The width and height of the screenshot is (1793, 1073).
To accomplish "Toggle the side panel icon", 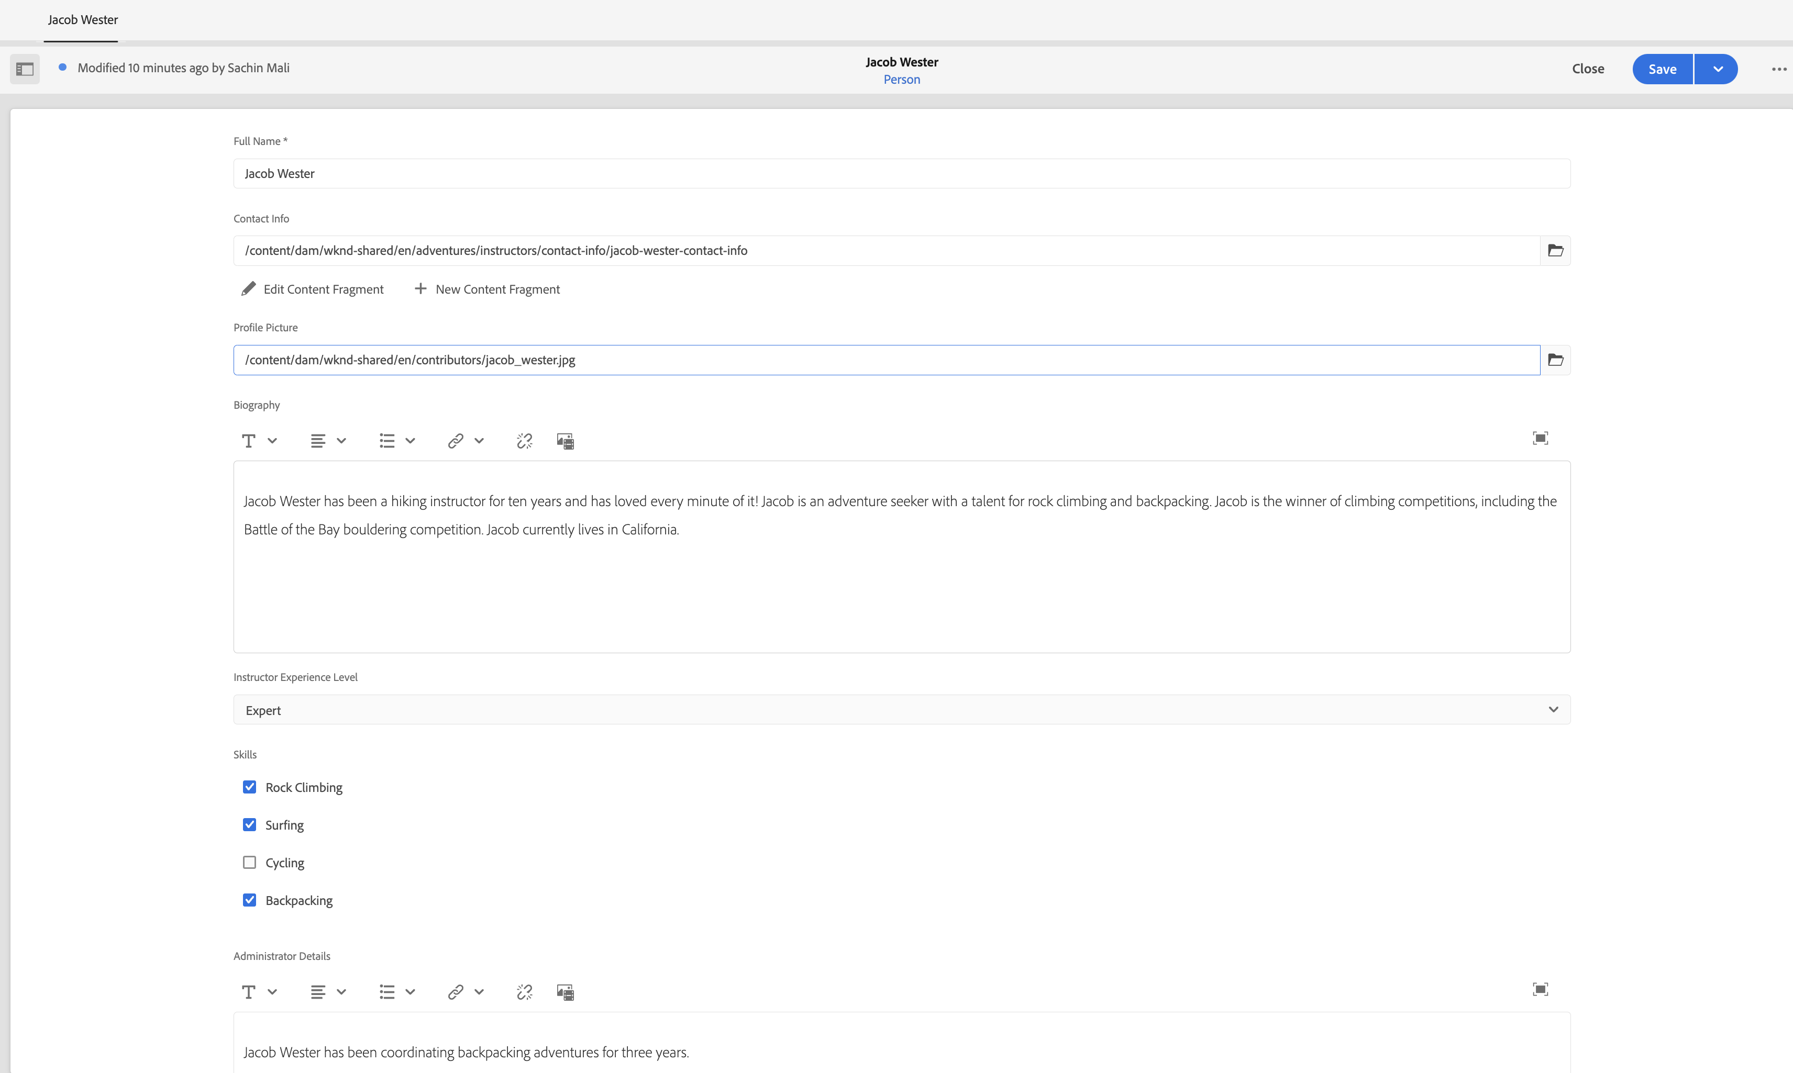I will click(25, 69).
